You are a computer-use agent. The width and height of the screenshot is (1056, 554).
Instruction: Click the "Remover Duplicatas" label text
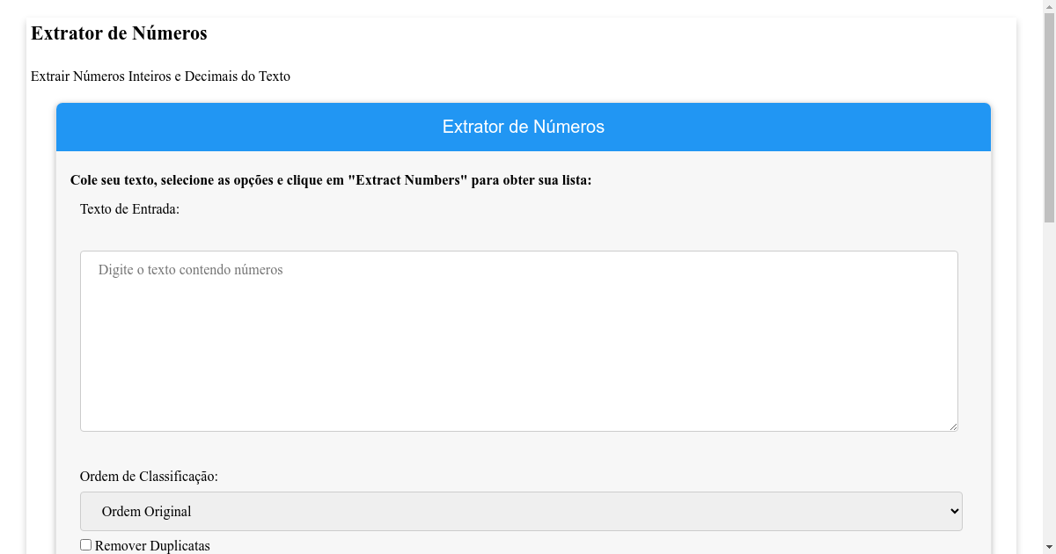pyautogui.click(x=152, y=545)
